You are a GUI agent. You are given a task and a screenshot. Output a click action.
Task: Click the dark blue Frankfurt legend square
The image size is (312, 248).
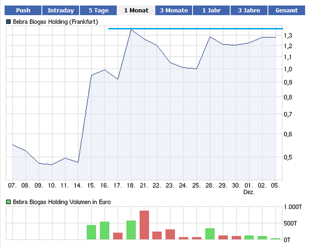(x=8, y=22)
